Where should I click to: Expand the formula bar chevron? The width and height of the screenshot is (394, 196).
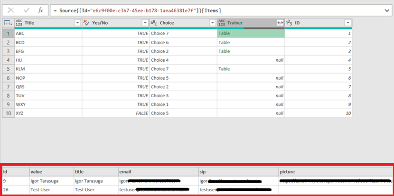[387, 10]
